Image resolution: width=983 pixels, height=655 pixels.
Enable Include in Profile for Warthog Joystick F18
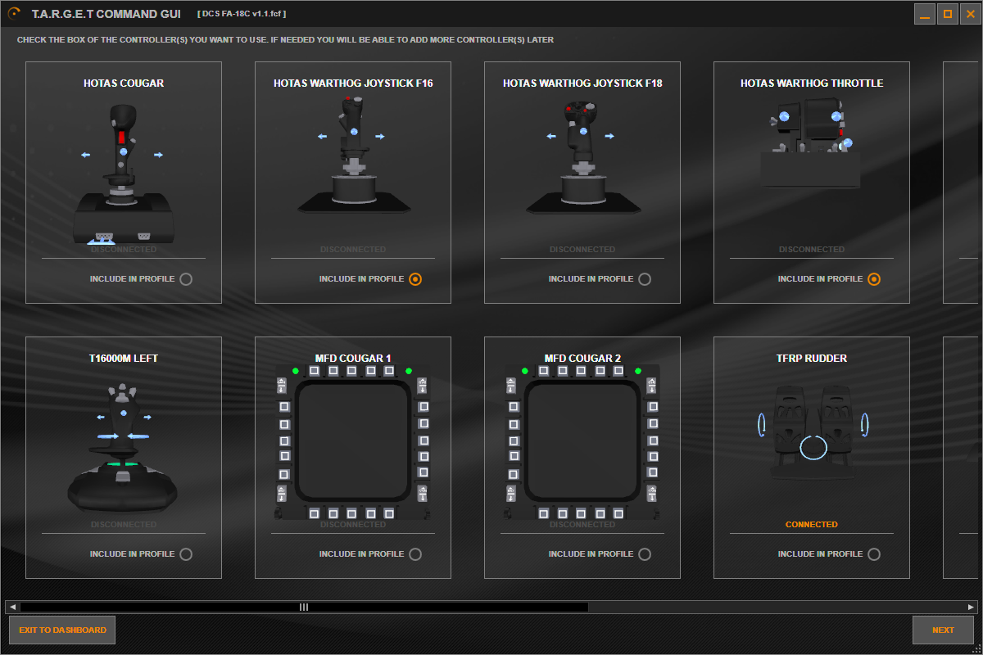click(x=645, y=279)
